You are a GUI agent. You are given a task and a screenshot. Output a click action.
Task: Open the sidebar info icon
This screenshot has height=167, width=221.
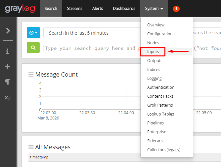(8, 51)
